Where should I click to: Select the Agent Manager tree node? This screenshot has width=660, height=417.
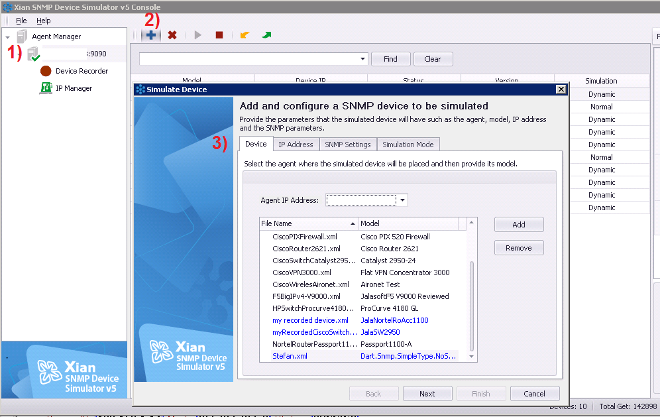pos(56,36)
